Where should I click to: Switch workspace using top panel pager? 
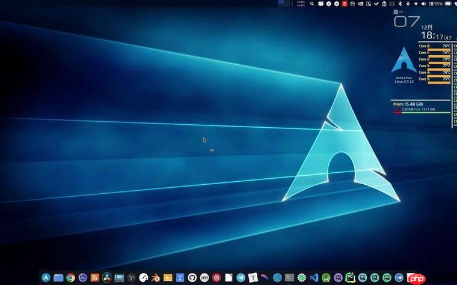pyautogui.click(x=284, y=4)
